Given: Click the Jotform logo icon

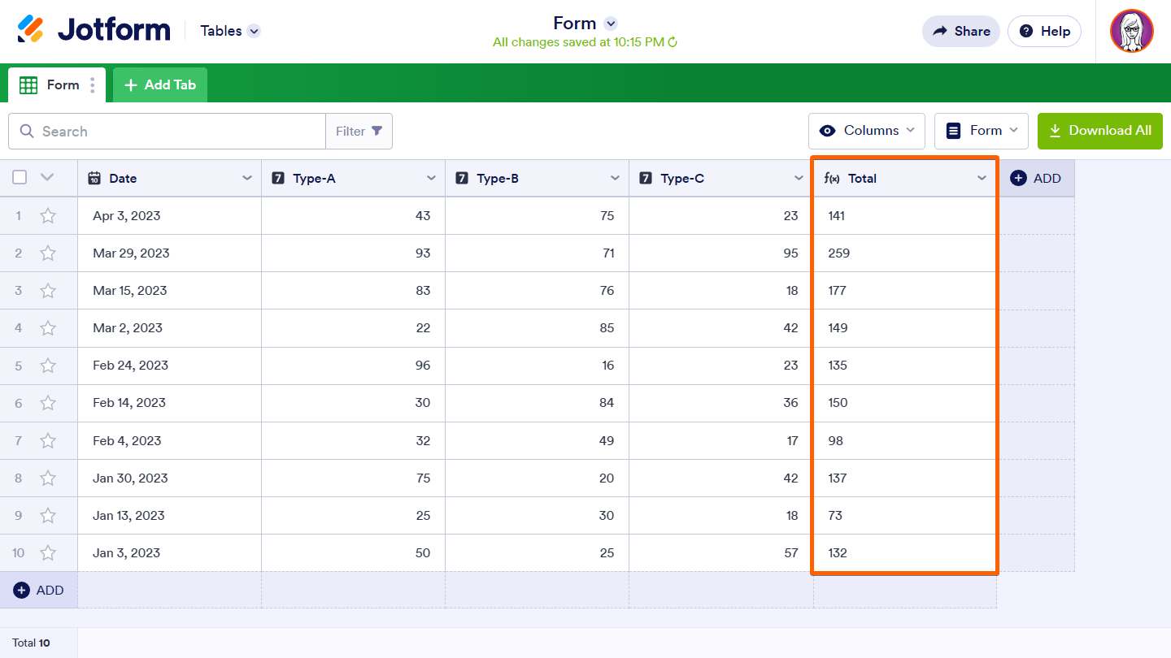Looking at the screenshot, I should 31,29.
